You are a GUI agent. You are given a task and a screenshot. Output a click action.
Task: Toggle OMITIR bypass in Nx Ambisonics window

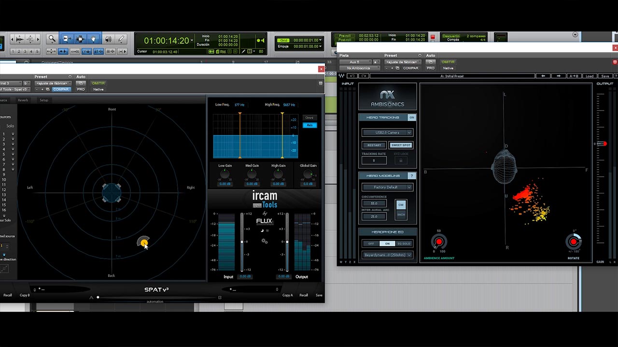[x=448, y=62]
